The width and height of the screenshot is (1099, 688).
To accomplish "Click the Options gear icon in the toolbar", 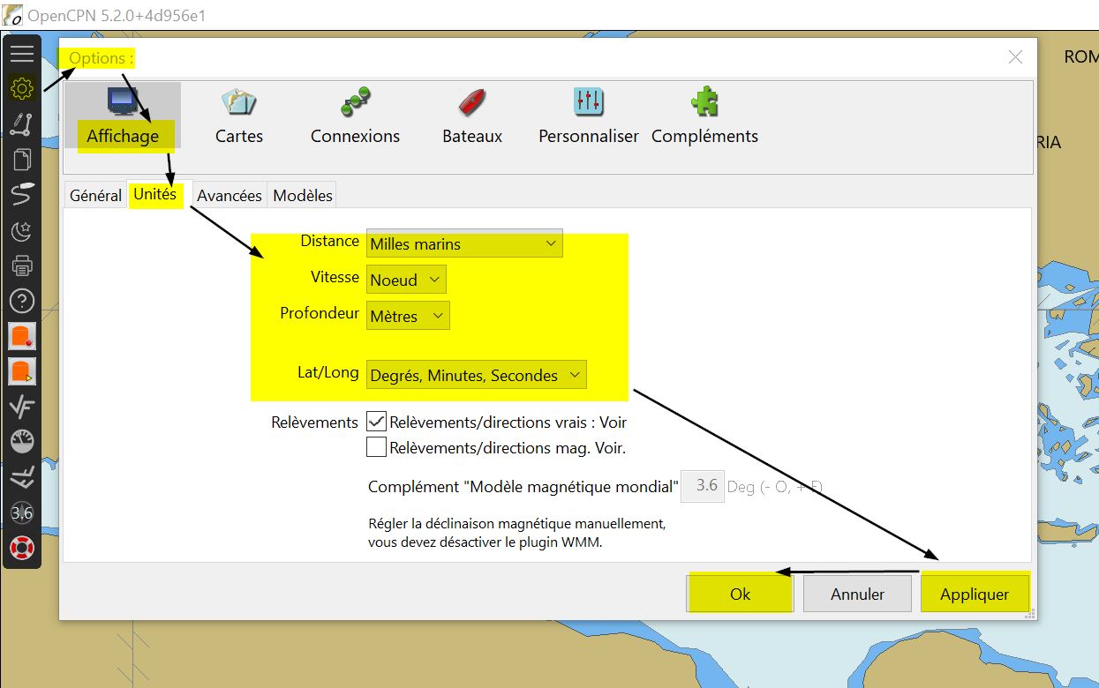I will [22, 88].
